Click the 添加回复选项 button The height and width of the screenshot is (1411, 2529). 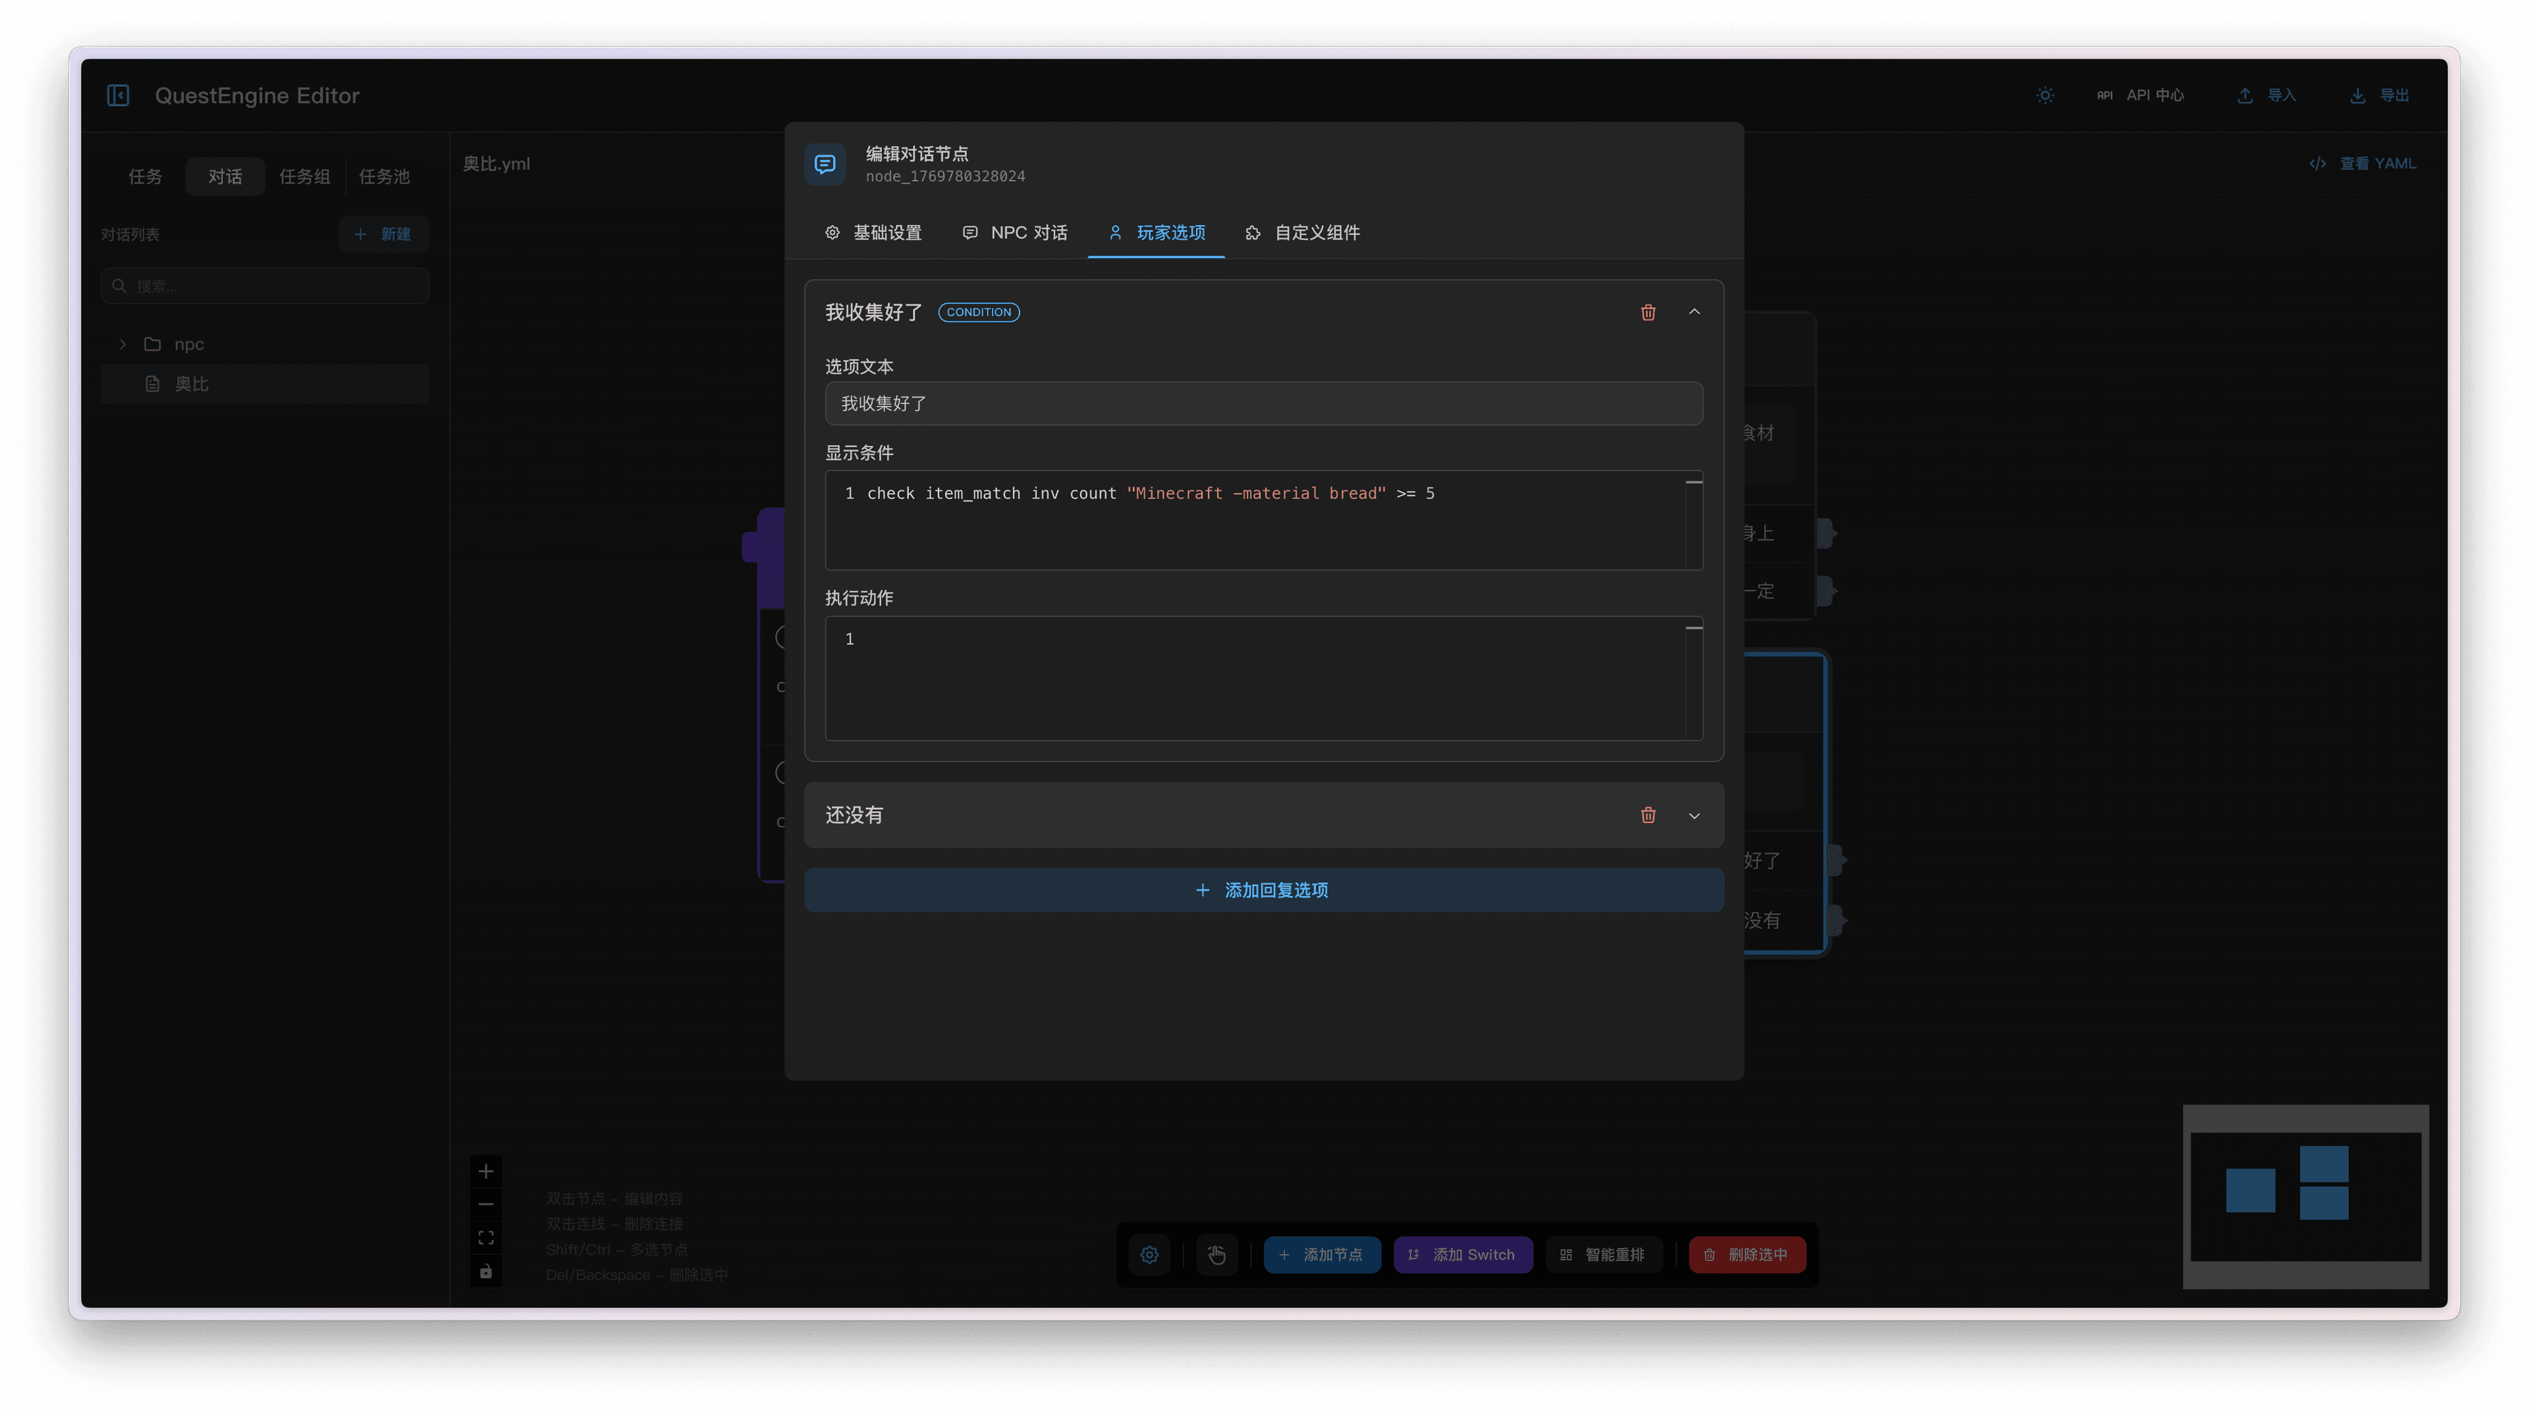[1263, 890]
